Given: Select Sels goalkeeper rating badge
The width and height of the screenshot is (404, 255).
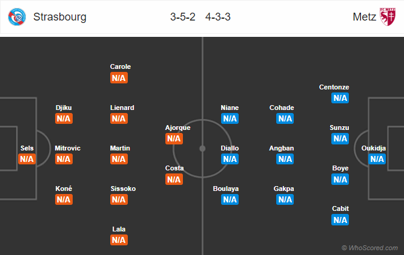Looking at the screenshot, I should (27, 159).
